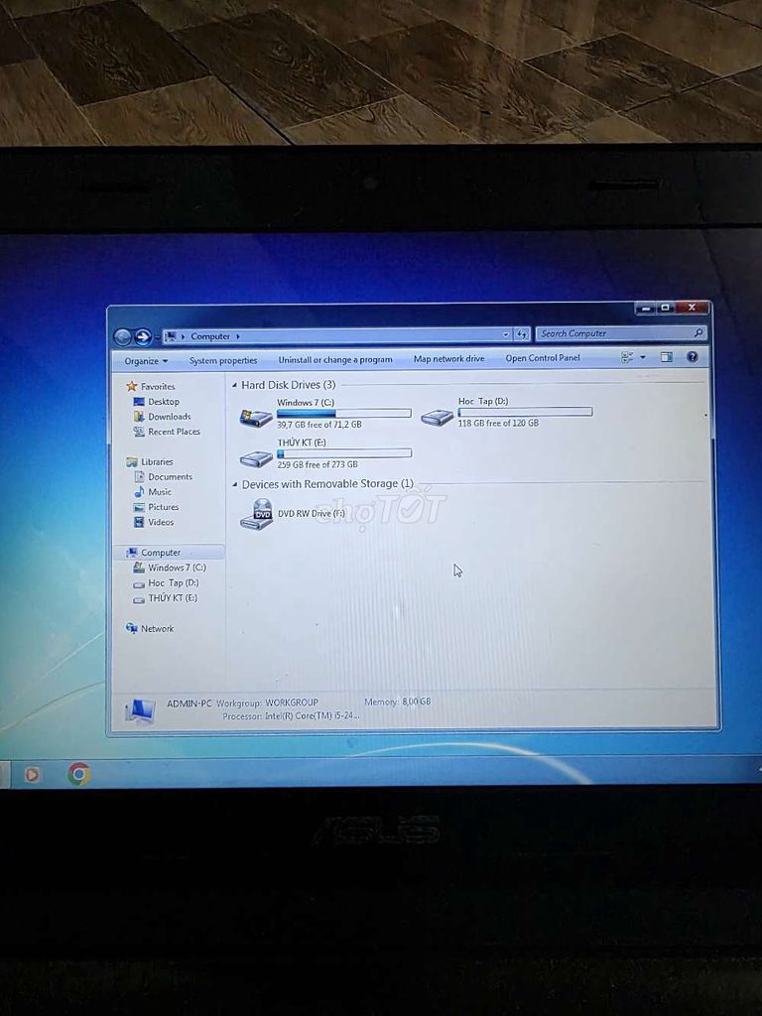
Task: Click the C: drive usage bar
Action: [344, 414]
